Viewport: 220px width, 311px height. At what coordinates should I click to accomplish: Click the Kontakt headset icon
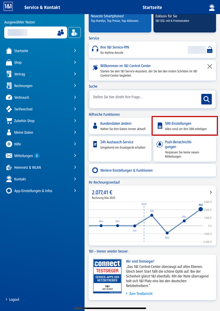point(9,179)
